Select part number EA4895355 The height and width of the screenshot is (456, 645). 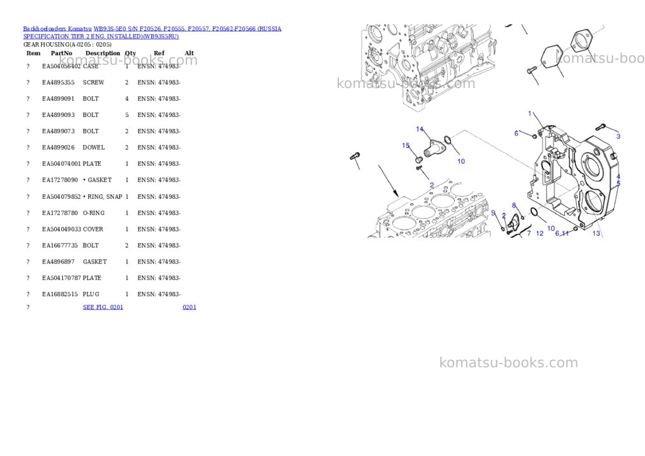[x=59, y=82]
